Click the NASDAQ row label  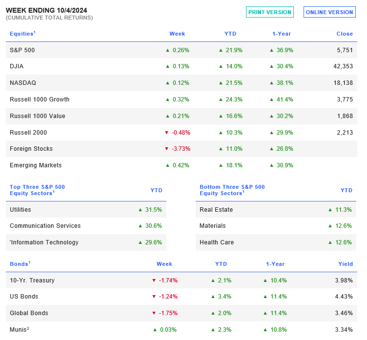23,83
